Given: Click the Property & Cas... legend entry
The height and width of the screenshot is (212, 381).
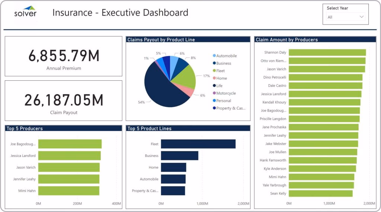Looking at the screenshot, I should 229,108.
